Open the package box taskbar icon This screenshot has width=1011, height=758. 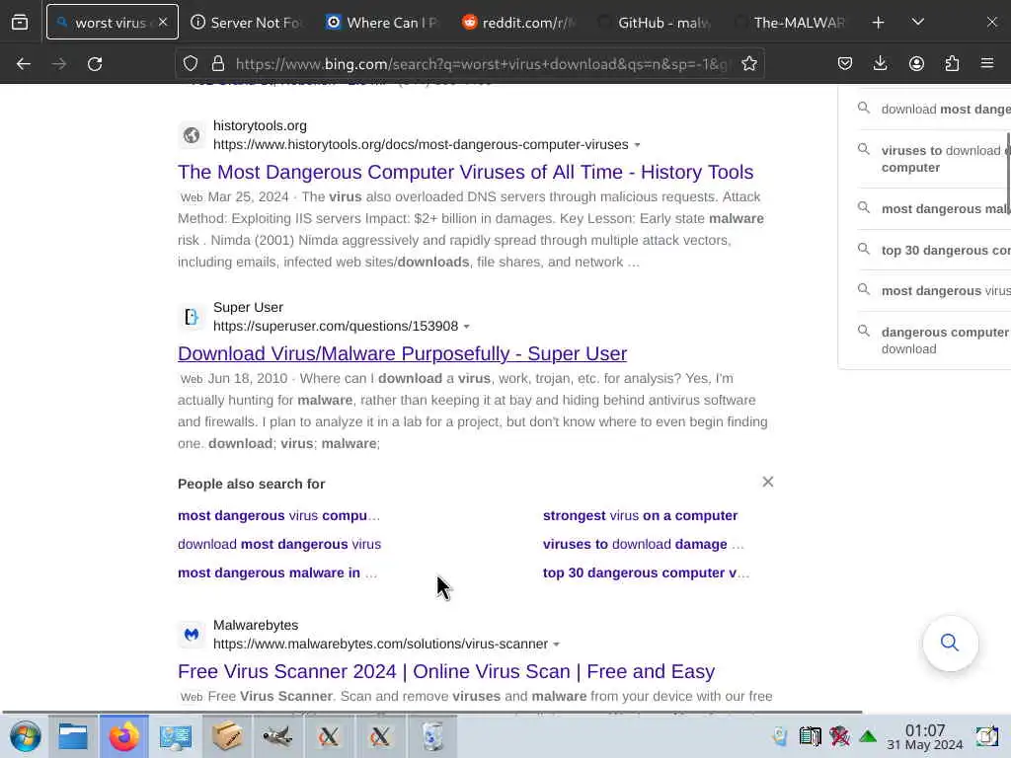click(x=226, y=736)
